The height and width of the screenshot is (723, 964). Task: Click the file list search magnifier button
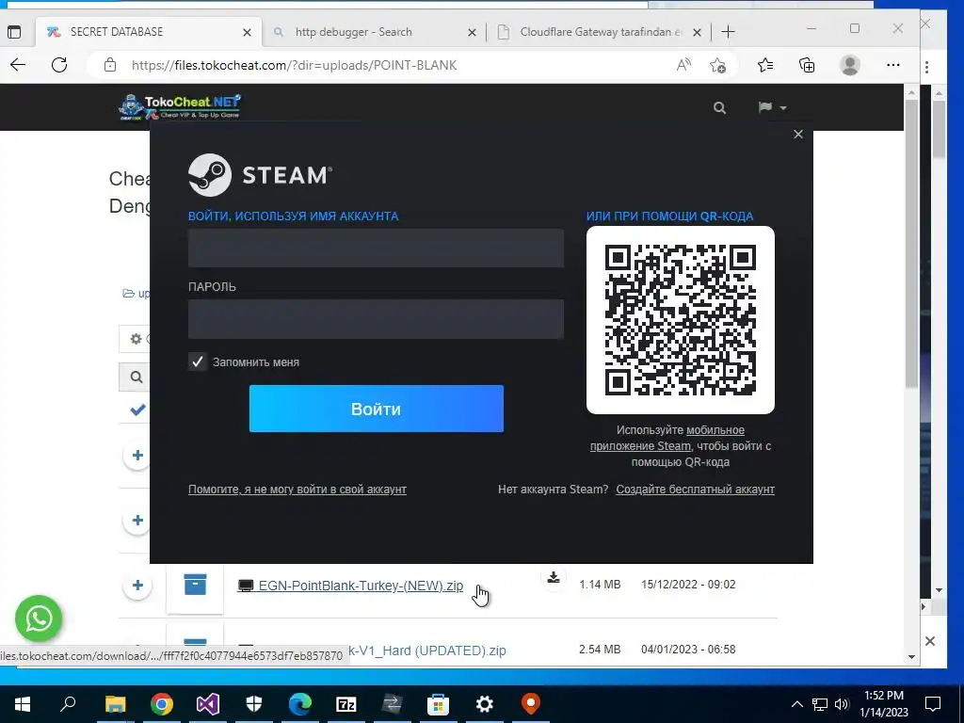[136, 377]
